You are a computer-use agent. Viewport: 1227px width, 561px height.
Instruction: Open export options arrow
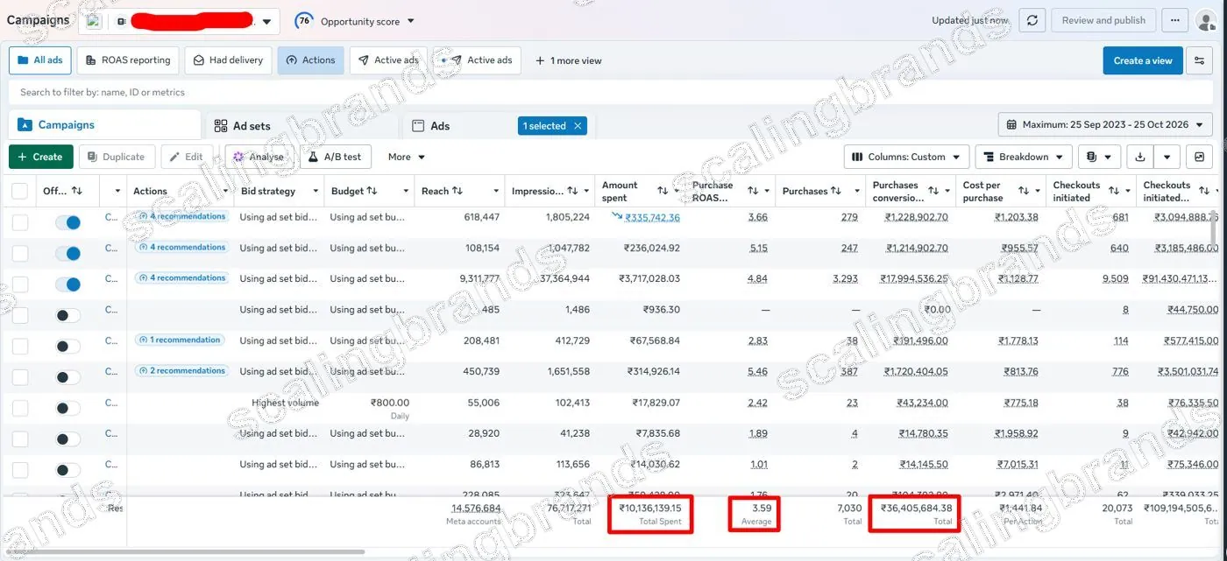[x=1167, y=157]
